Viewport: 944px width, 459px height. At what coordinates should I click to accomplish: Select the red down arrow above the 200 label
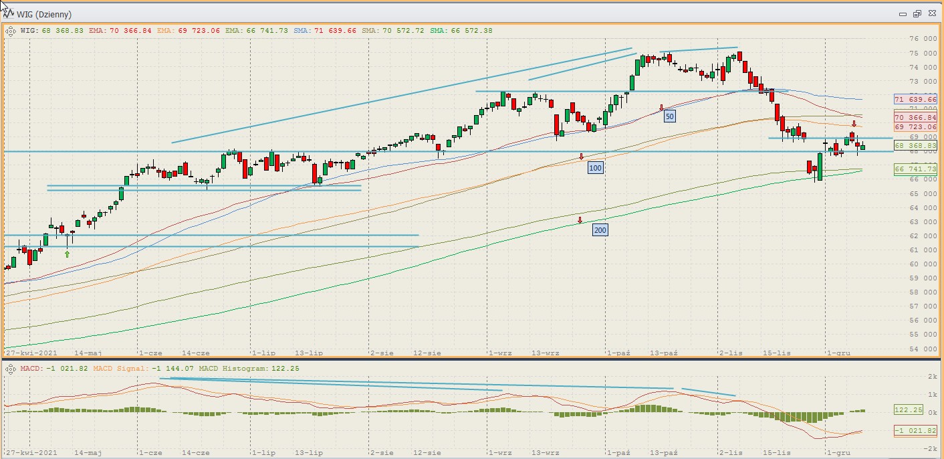tap(580, 220)
